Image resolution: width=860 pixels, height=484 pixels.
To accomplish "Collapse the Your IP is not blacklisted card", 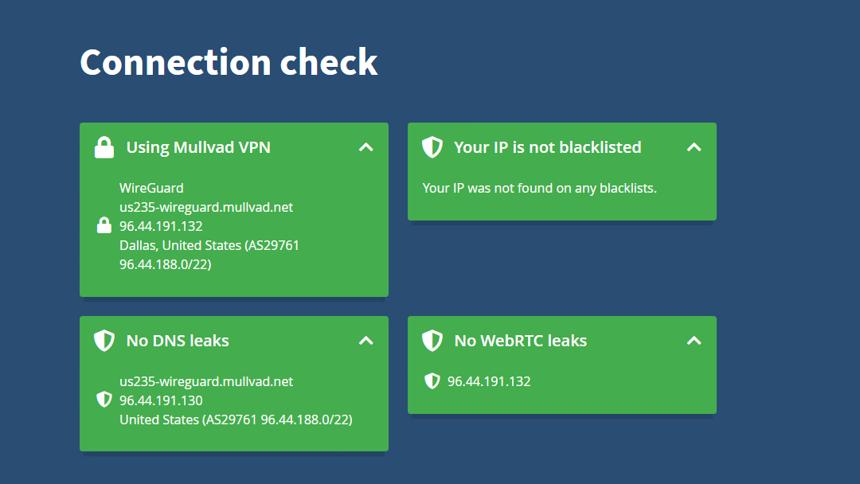I will click(x=694, y=147).
